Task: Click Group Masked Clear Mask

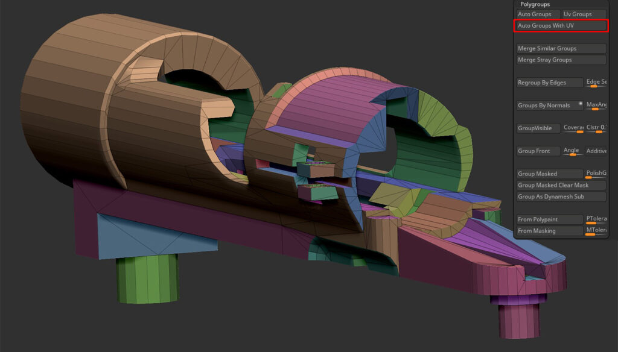Action: tap(561, 186)
